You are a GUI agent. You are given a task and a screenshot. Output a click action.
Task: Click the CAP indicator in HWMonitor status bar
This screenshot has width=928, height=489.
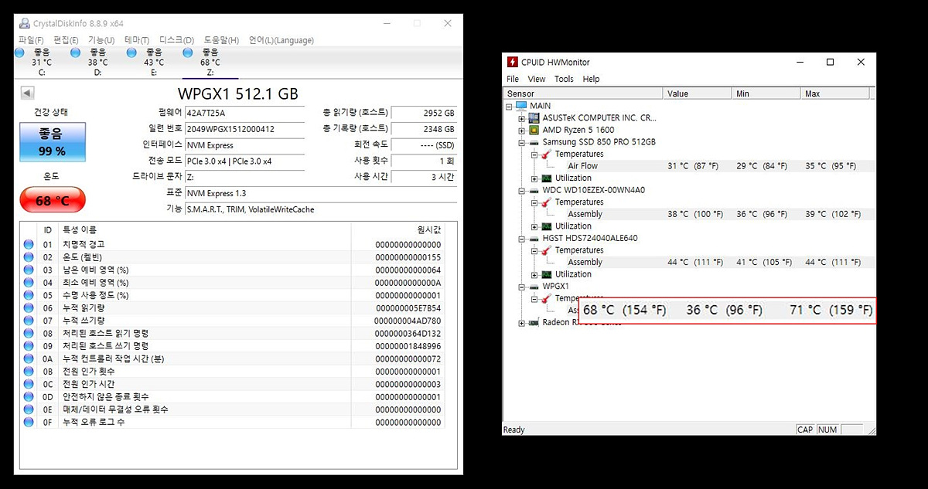pos(805,430)
